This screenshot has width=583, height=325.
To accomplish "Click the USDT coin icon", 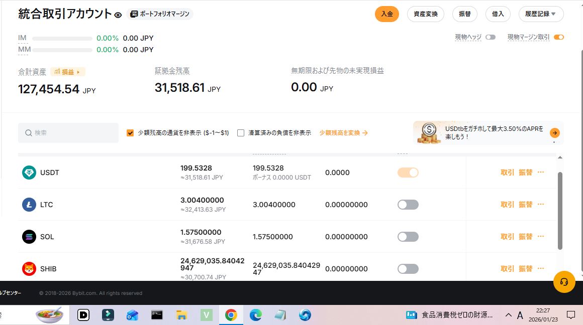I will pos(29,173).
